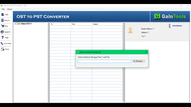This screenshot has width=191, height=107.
Task: Click the From column header
Action: point(81,24)
